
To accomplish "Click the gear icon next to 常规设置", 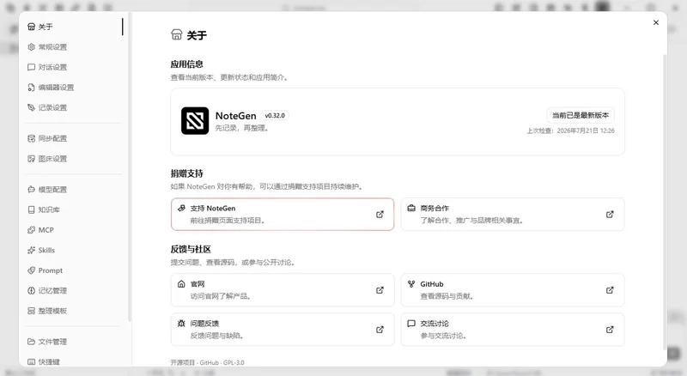I will [x=31, y=47].
